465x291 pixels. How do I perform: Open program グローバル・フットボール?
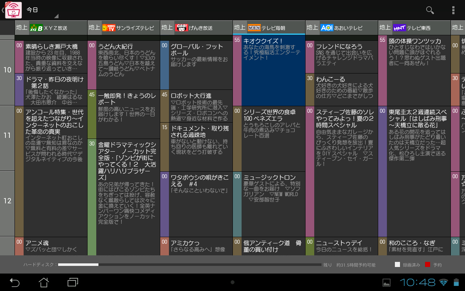(196, 65)
